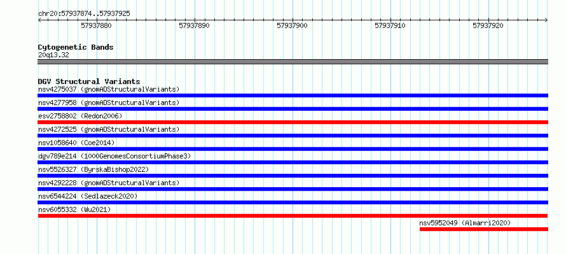The width and height of the screenshot is (566, 254).
Task: Open the nsv6055332 (Wu2021) label
Action: pyautogui.click(x=74, y=209)
